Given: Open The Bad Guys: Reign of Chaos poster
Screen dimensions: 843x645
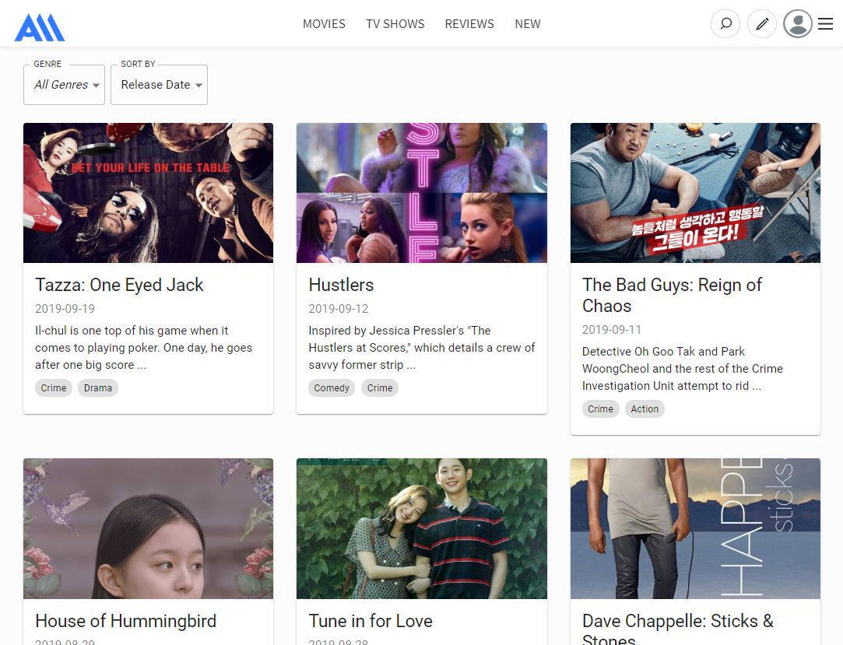Looking at the screenshot, I should pos(695,193).
